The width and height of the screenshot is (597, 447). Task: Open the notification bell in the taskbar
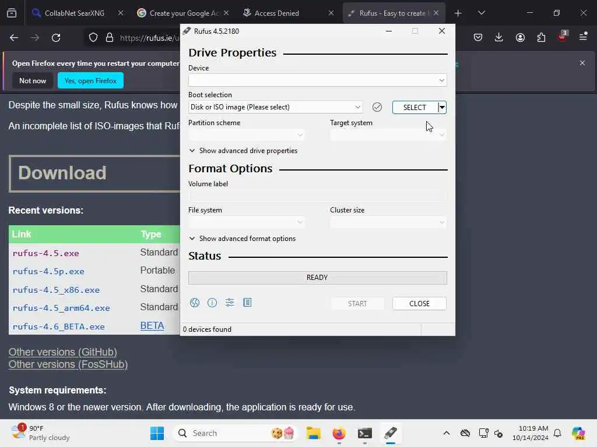557,433
